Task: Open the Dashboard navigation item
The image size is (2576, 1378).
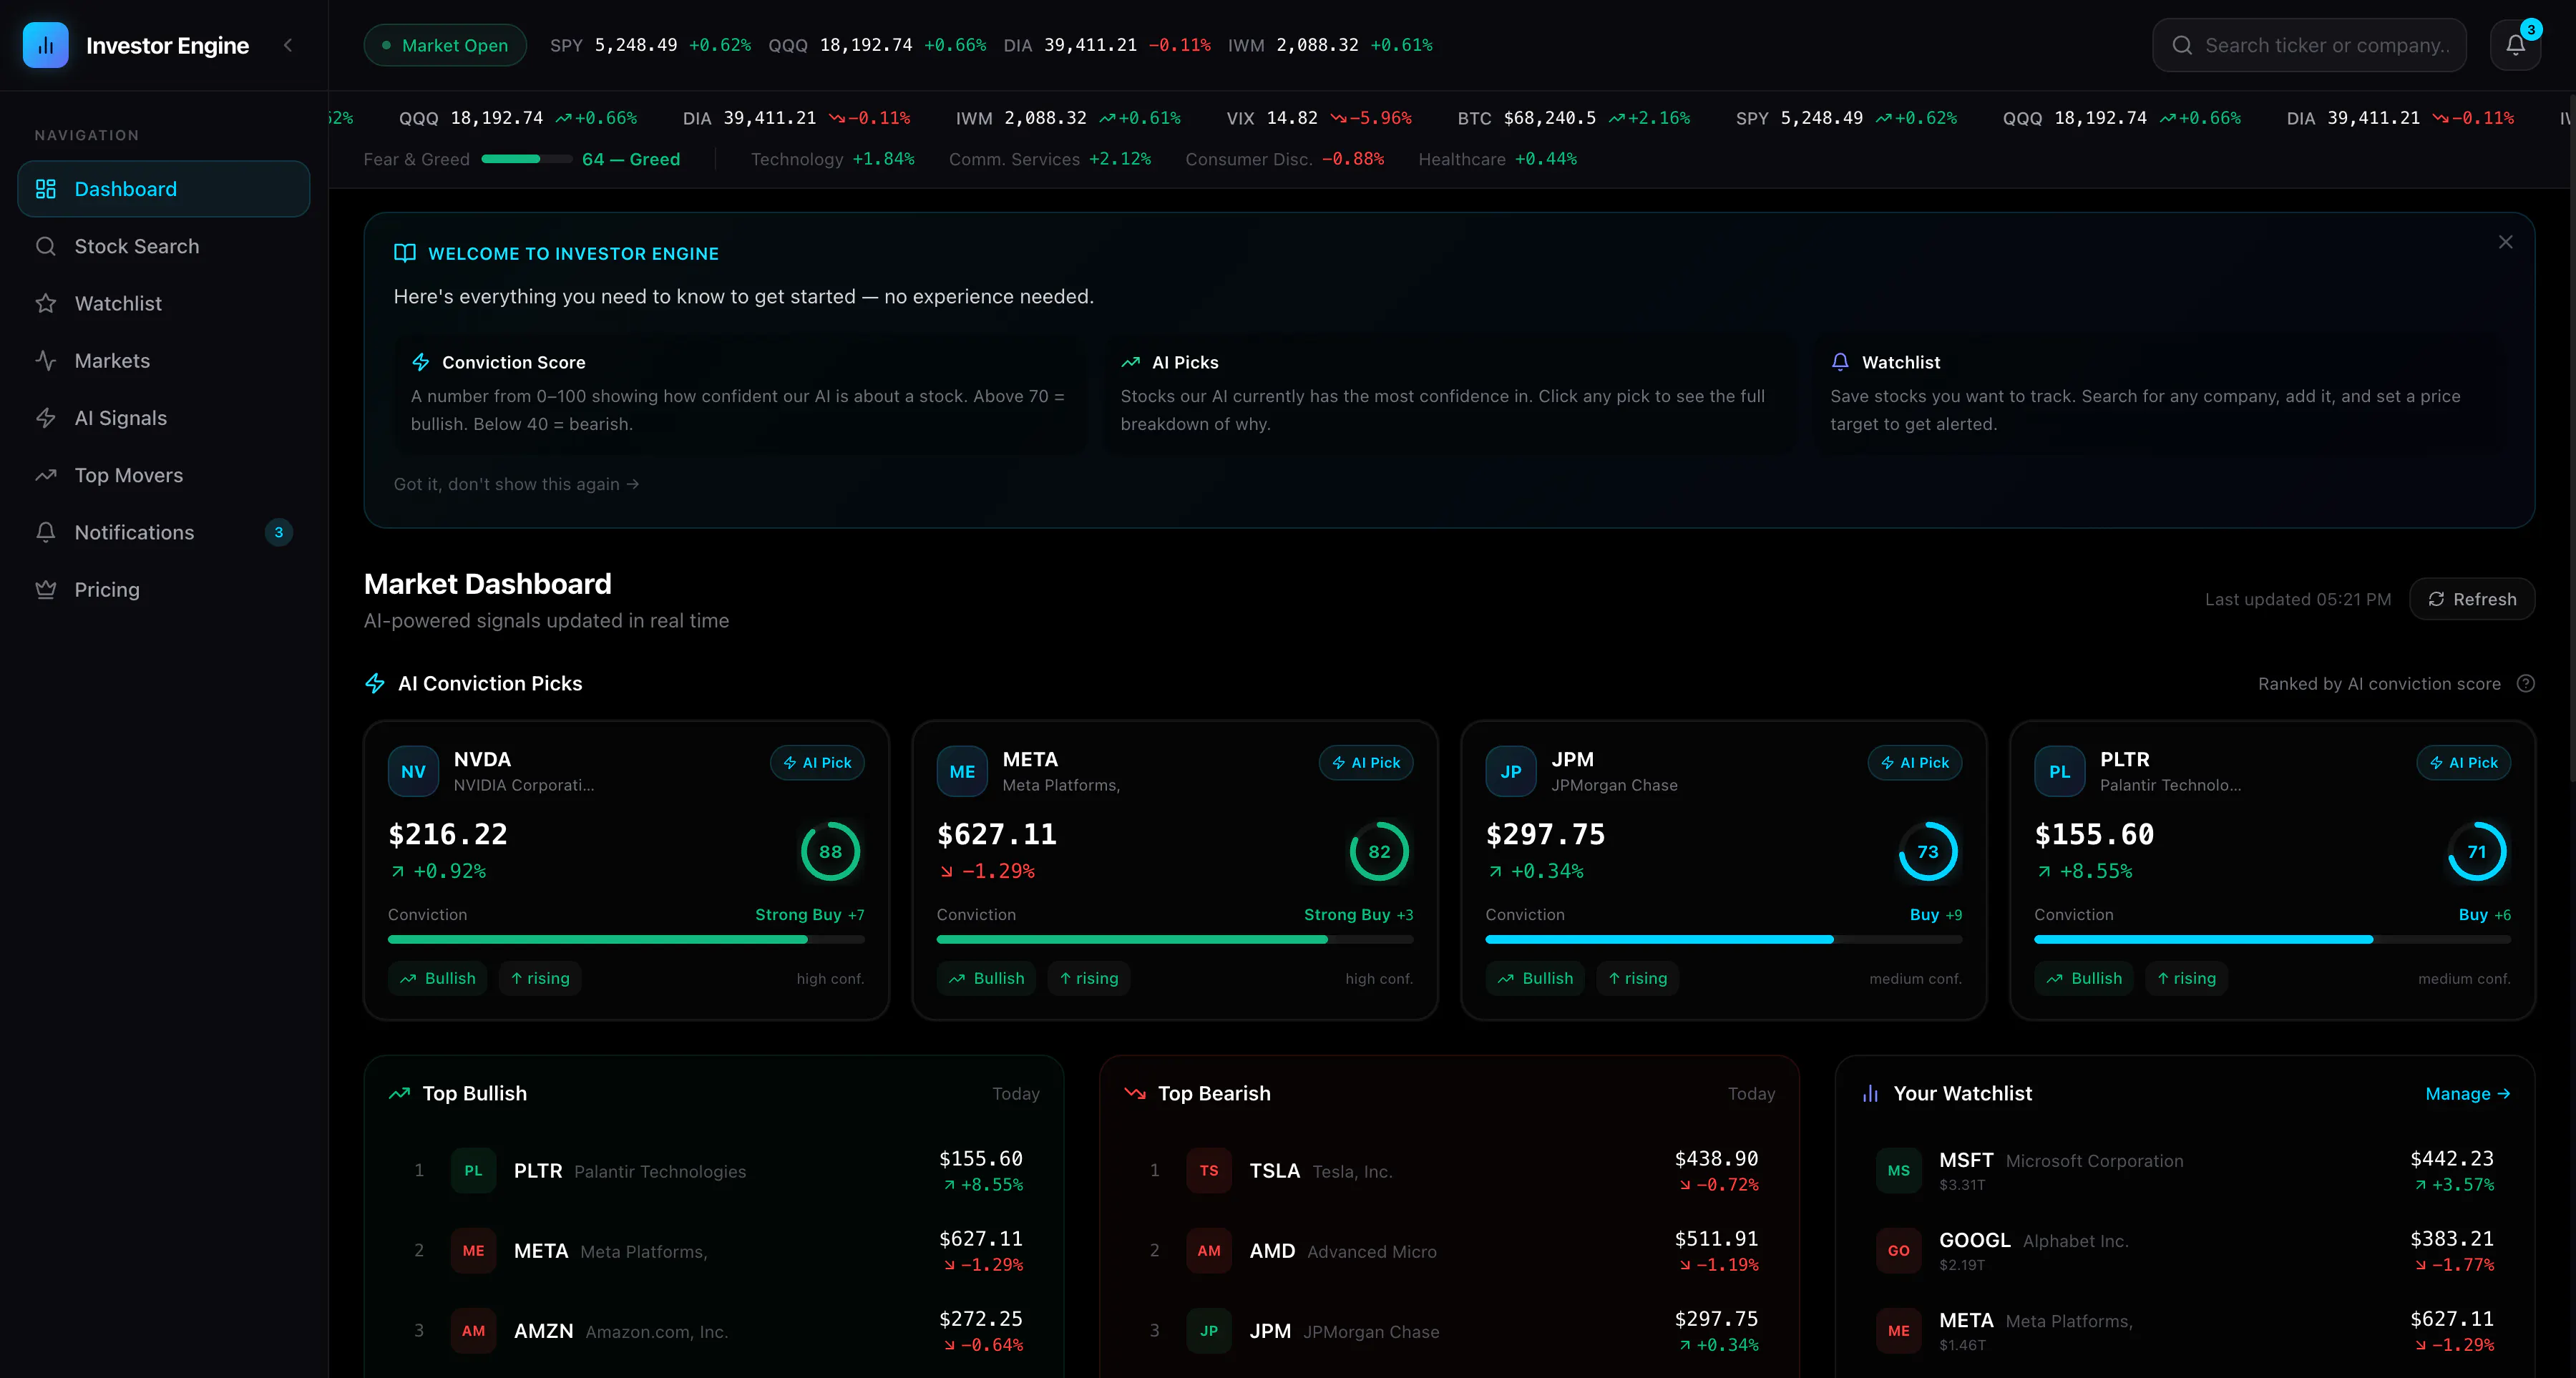Action: click(164, 189)
